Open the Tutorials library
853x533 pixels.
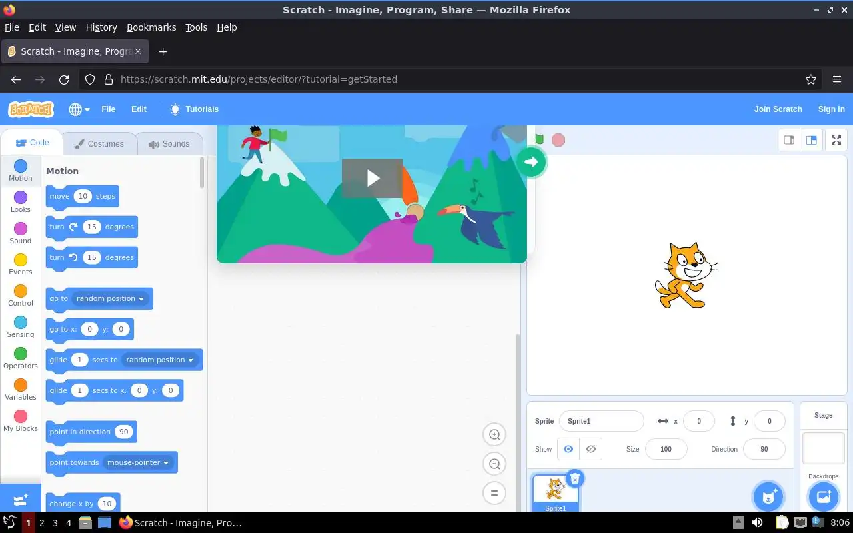[194, 109]
